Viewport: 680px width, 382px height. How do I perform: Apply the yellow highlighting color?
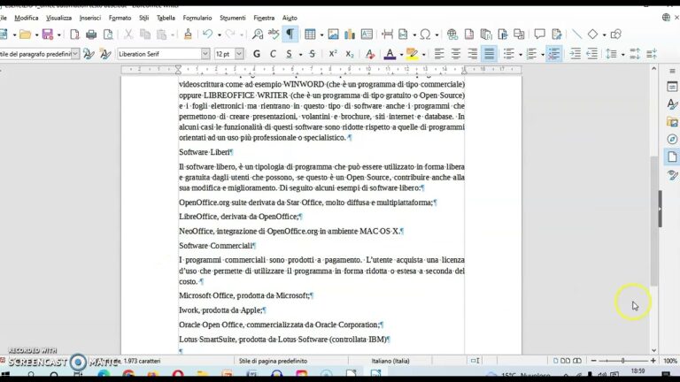pos(412,54)
